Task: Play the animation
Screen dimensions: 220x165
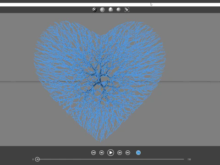Action: (x=110, y=153)
